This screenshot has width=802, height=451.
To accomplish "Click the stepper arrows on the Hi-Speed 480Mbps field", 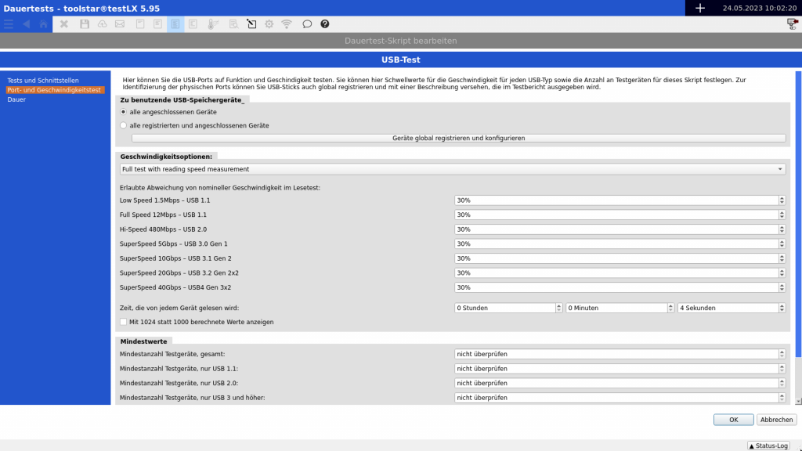I will click(x=782, y=229).
